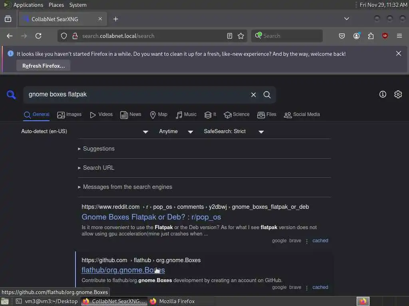Open flathub/org.gnome.Boxes result link
Viewport: 409px width, 306px height.
[123, 270]
